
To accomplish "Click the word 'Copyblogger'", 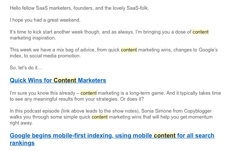I will (198, 111).
